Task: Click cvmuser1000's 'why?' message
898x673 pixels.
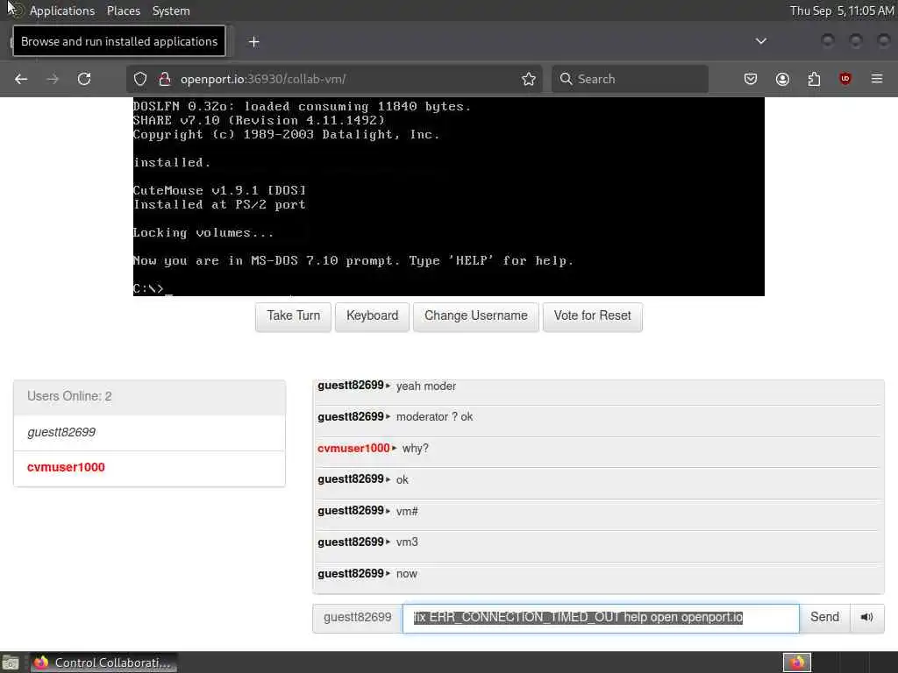Action: pyautogui.click(x=415, y=449)
